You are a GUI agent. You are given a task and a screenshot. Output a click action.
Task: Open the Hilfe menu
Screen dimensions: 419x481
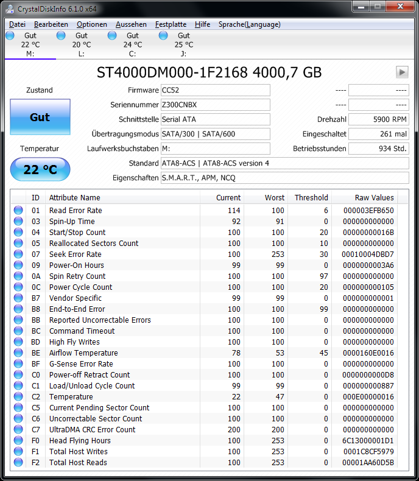click(202, 24)
